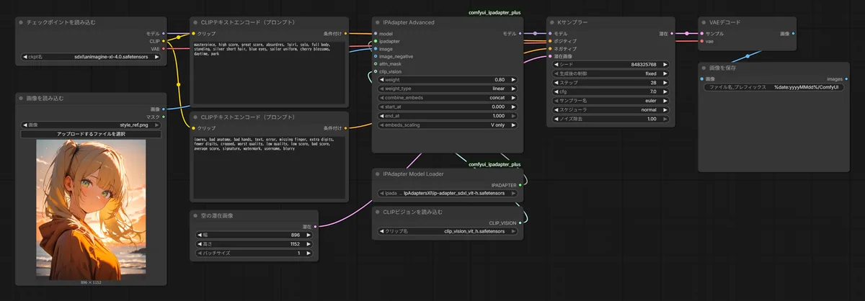Open the weight_type linear dropdown
Viewport: 865px width, 301px height.
click(x=448, y=89)
